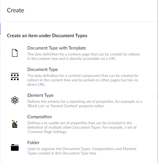Click "Create an item under Document Types" heading
The width and height of the screenshot is (158, 163).
coord(47,36)
